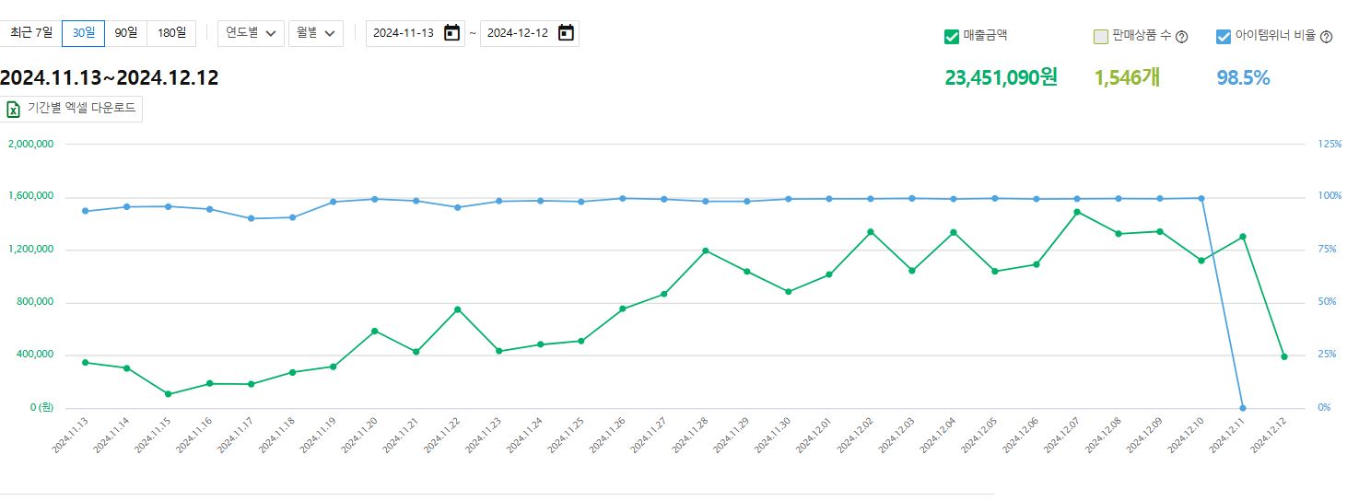Enable the 판매상품 수 checkbox
This screenshot has height=501, width=1359.
(1101, 37)
